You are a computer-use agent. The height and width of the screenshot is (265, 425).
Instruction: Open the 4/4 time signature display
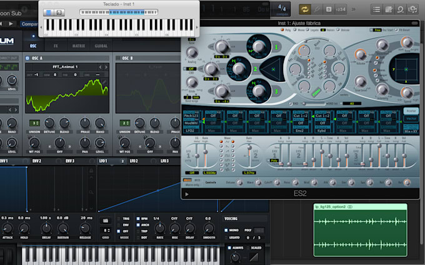[282, 9]
